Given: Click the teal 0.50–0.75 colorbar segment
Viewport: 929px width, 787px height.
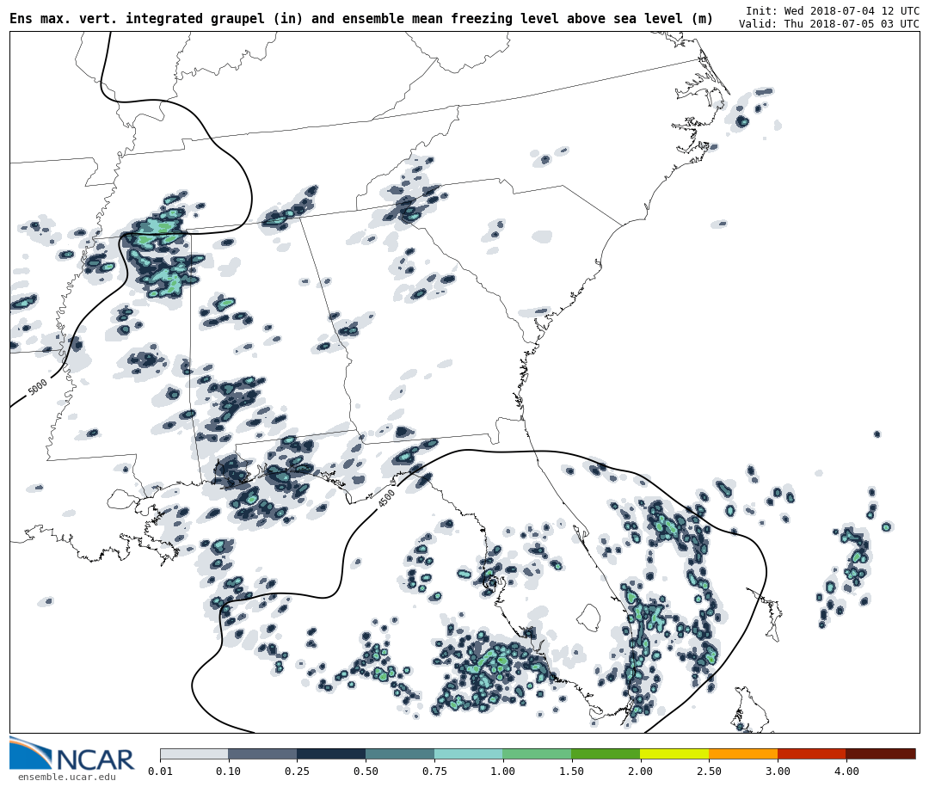Looking at the screenshot, I should 400,753.
